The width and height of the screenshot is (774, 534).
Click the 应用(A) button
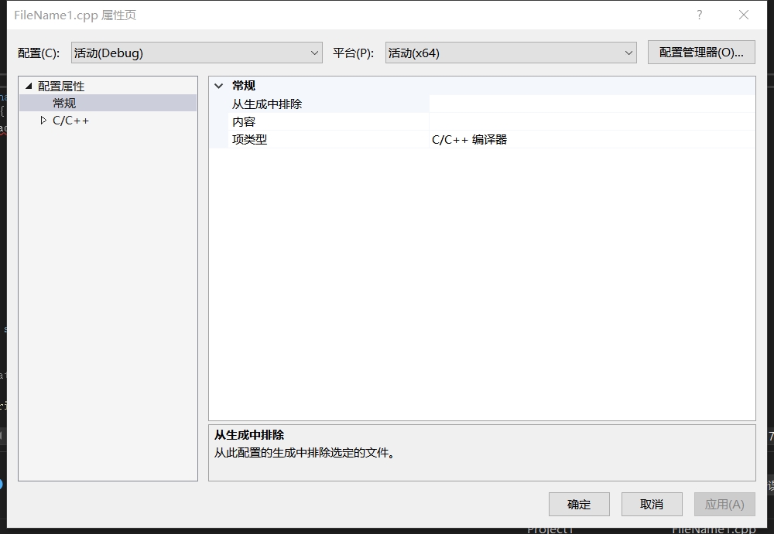pyautogui.click(x=724, y=504)
